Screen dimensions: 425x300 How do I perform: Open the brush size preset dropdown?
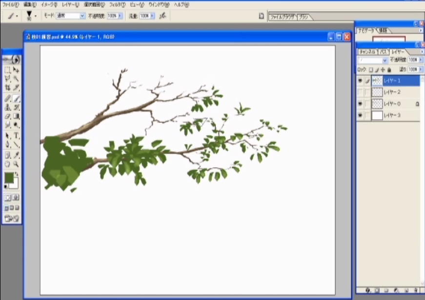(x=36, y=16)
